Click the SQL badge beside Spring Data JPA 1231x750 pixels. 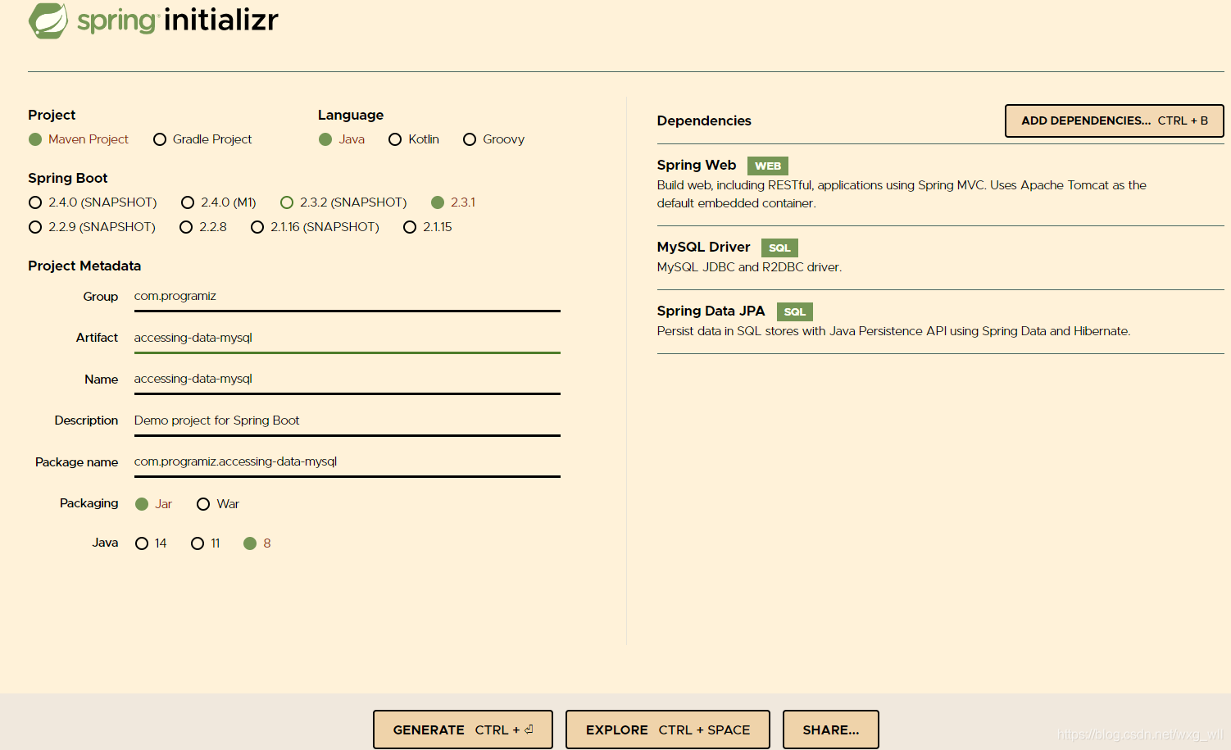[795, 311]
